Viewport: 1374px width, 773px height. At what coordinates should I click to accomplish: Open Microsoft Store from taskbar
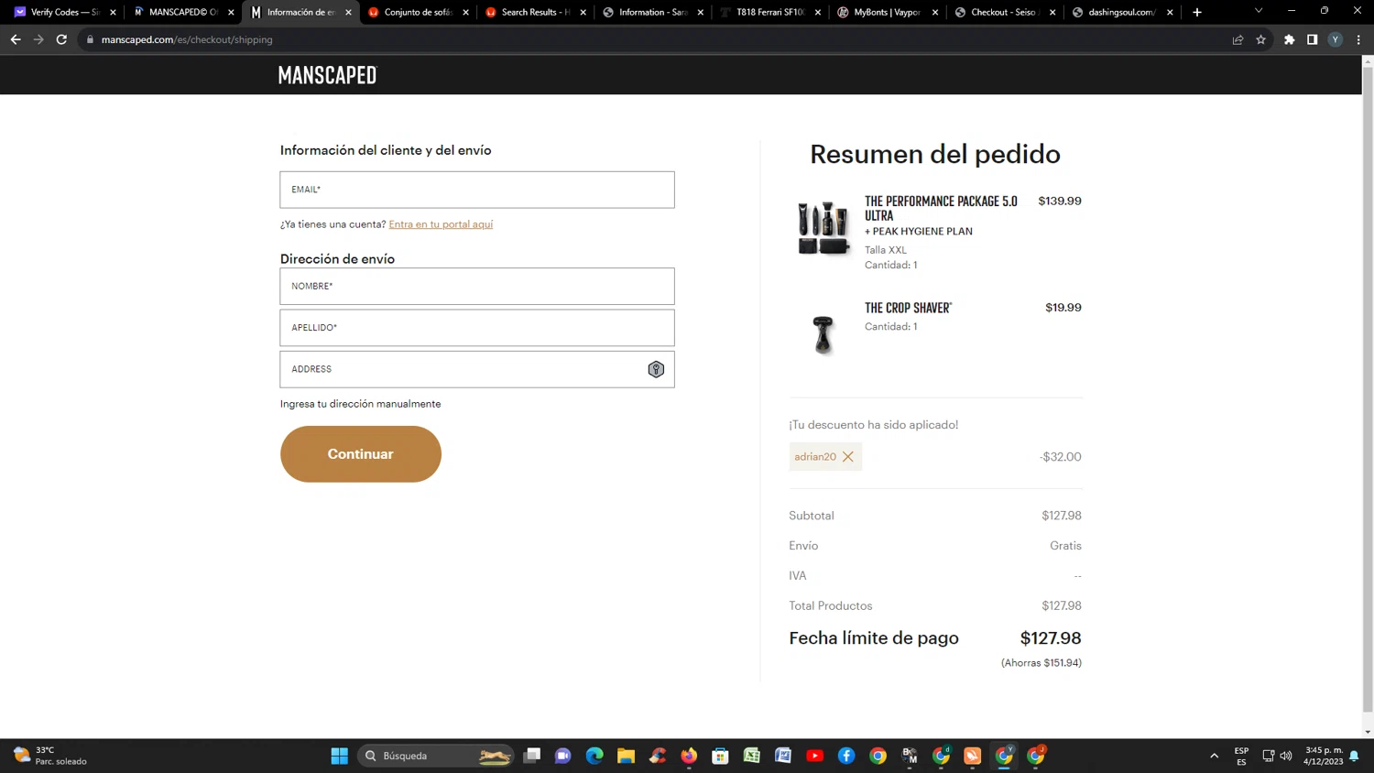[720, 756]
